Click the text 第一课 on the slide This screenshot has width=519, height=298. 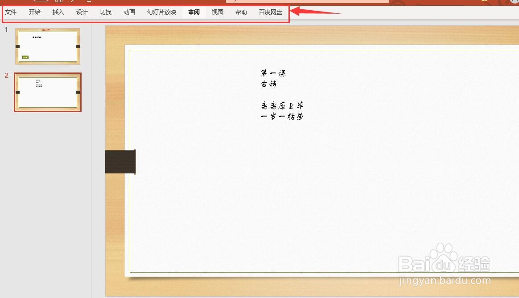coord(273,73)
